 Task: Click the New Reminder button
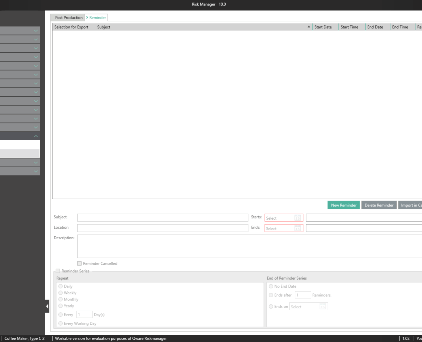pos(344,205)
